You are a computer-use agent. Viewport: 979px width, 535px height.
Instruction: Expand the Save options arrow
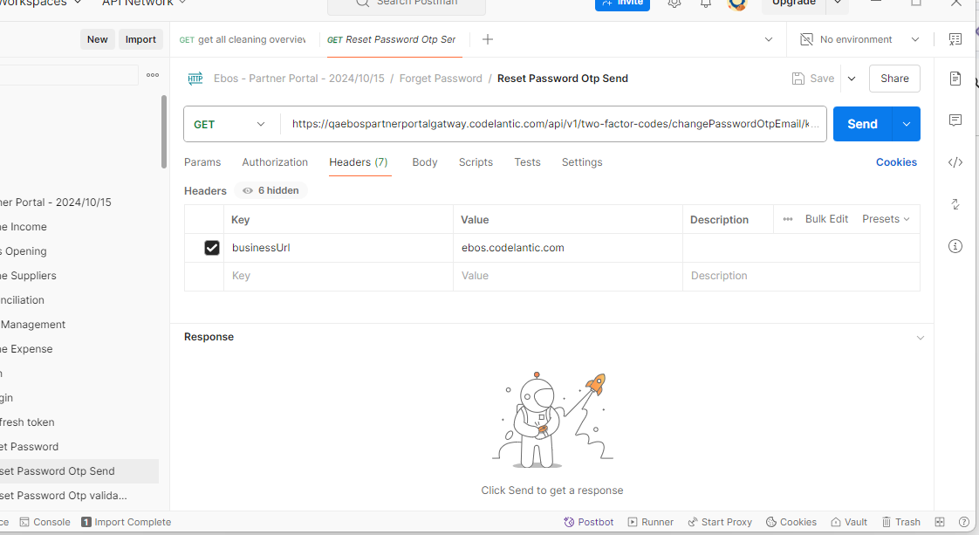852,79
